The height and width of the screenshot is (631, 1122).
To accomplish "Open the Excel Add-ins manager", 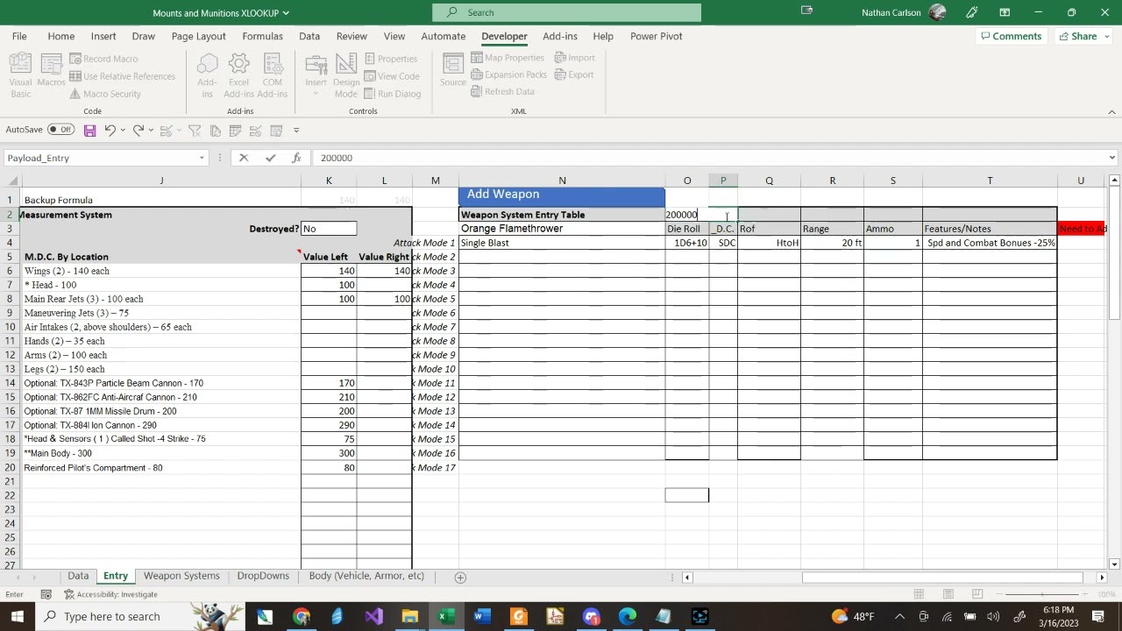I will point(238,75).
